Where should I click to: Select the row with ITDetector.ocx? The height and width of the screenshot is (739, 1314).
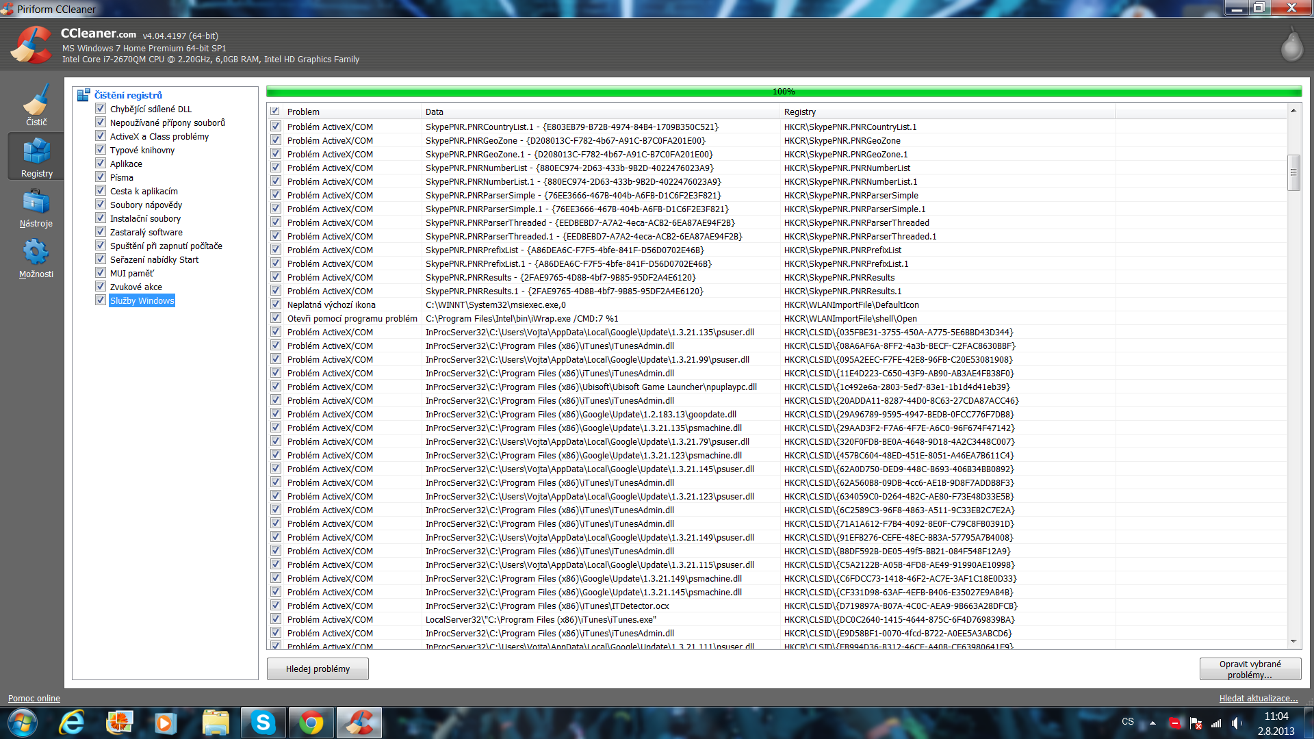[x=777, y=606]
